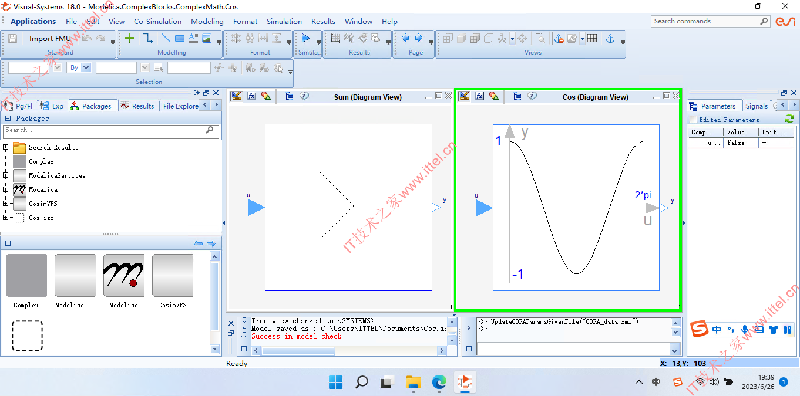Open the Modelling toolbar options dropdown
The image size is (800, 396).
(219, 42)
